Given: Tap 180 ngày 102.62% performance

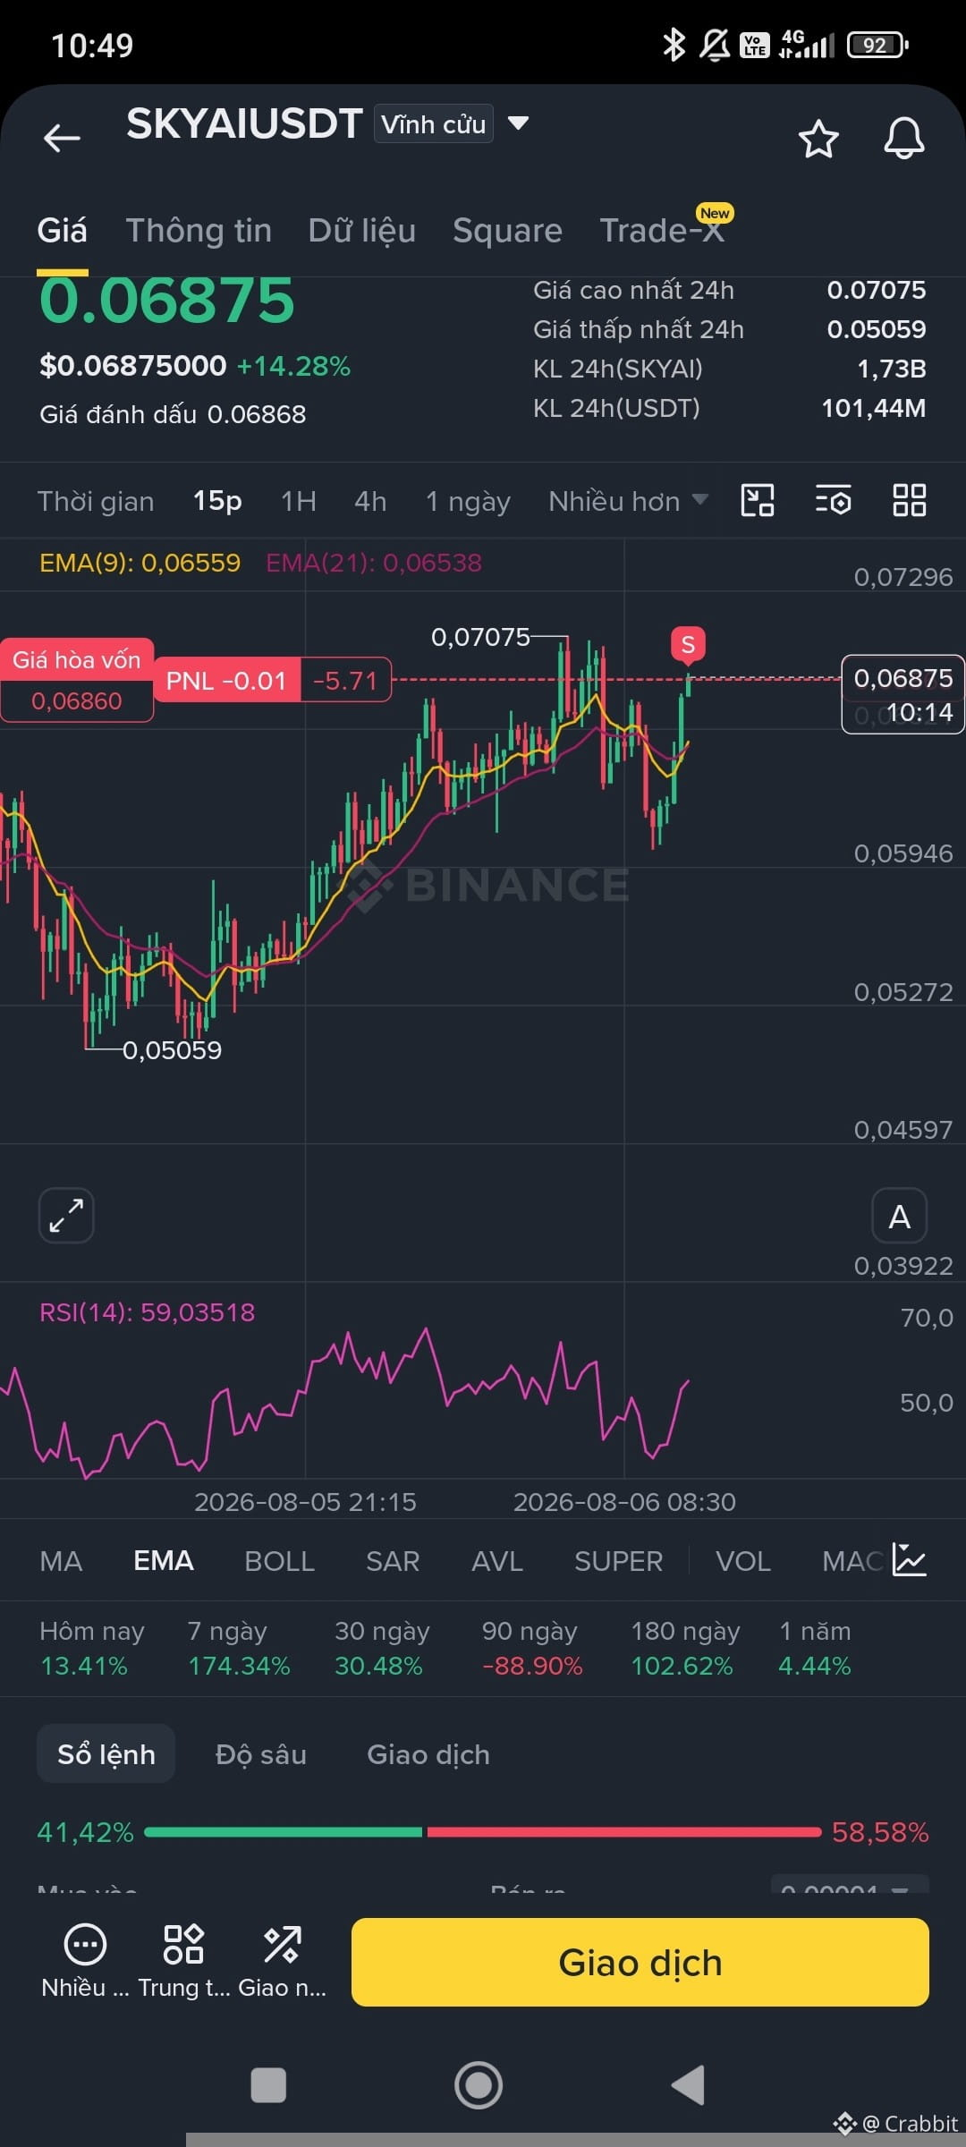Looking at the screenshot, I should click(686, 1648).
